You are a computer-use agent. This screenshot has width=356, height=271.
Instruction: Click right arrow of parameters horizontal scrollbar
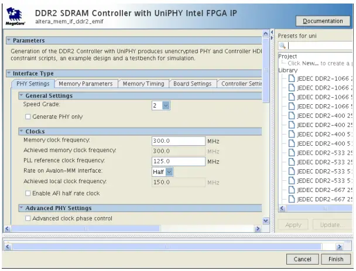pyautogui.click(x=258, y=228)
